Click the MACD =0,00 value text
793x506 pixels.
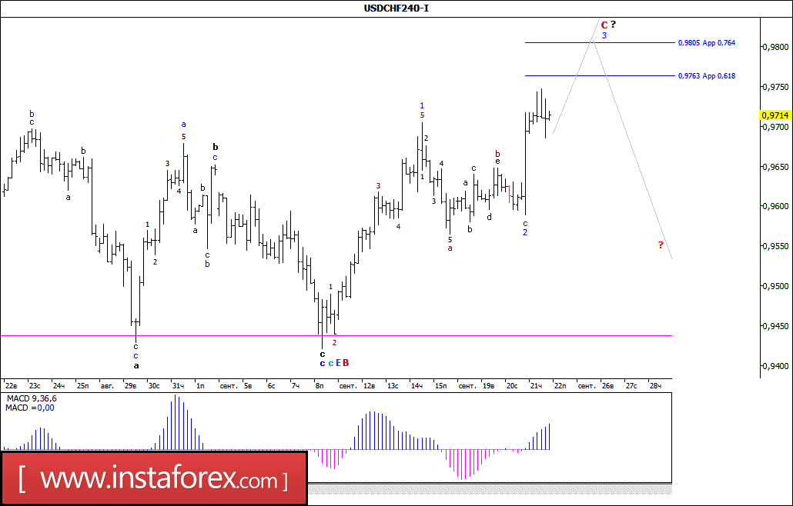[30, 408]
